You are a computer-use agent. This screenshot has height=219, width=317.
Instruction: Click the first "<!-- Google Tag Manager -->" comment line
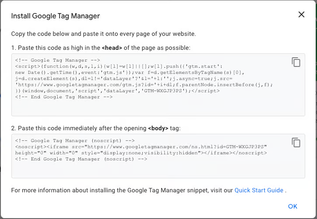click(58, 60)
